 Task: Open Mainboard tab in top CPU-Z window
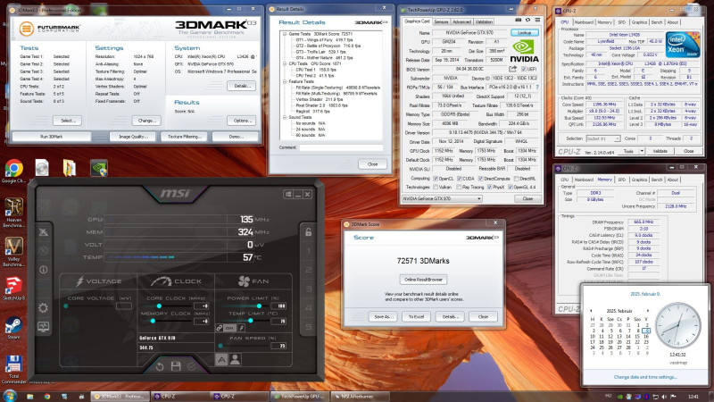pyautogui.click(x=584, y=22)
